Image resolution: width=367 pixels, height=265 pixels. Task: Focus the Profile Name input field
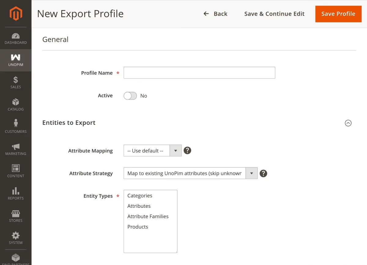coord(199,73)
